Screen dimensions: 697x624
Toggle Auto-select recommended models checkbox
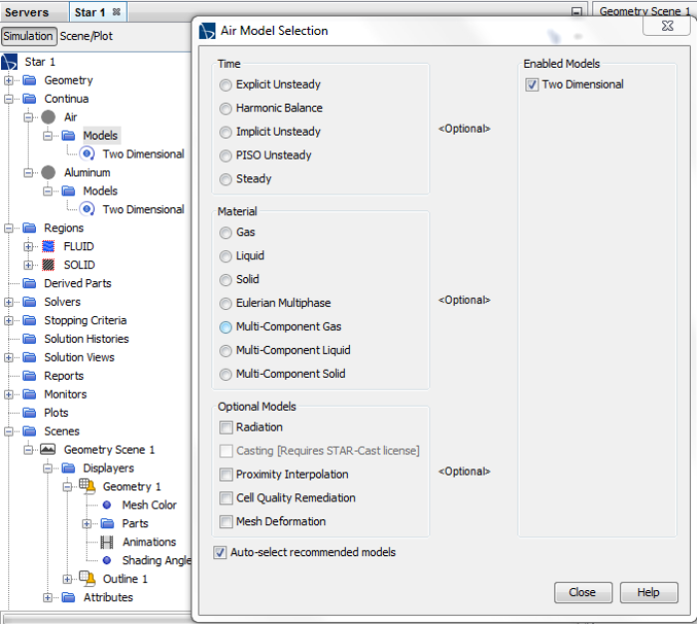point(220,552)
